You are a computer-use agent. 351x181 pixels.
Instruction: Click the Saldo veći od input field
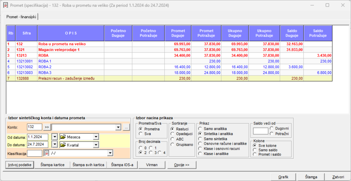click(260, 131)
